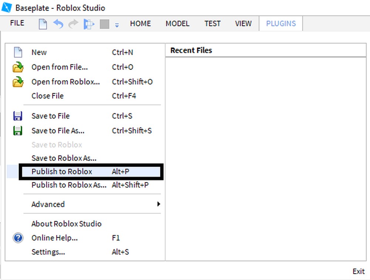Click the folder icon beside Open from Roblox

[17, 82]
